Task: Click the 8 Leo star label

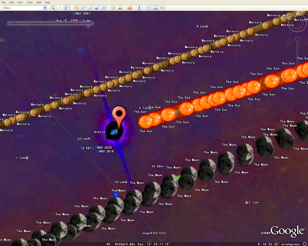Action: tap(201, 26)
